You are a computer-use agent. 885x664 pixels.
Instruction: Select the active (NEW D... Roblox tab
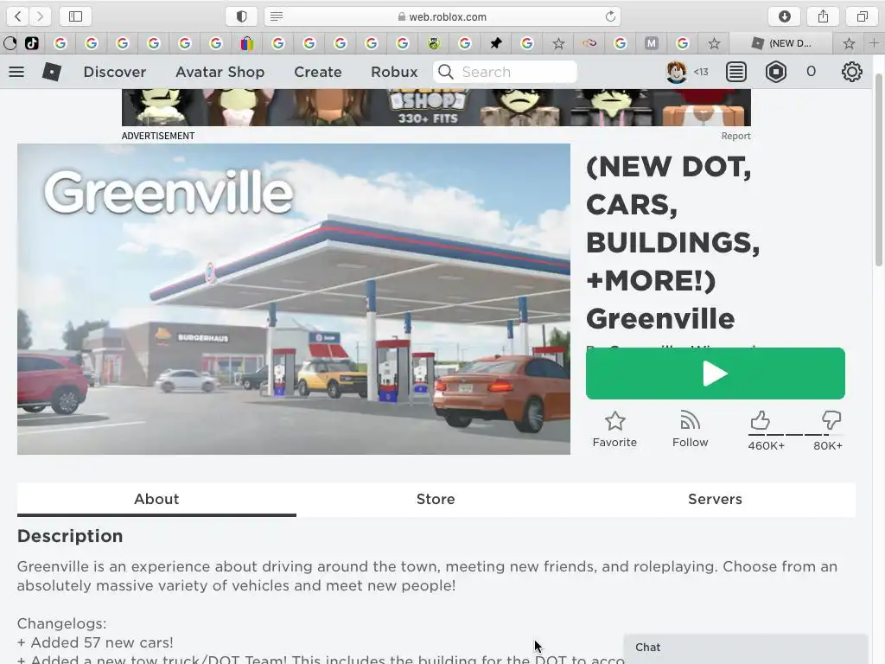tap(780, 43)
